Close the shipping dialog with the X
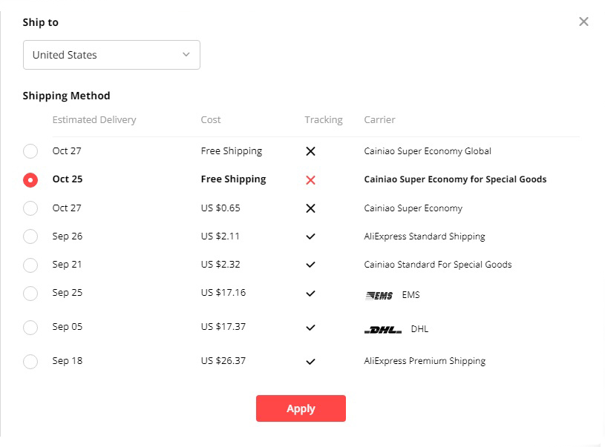The height and width of the screenshot is (447, 605). pos(583,21)
